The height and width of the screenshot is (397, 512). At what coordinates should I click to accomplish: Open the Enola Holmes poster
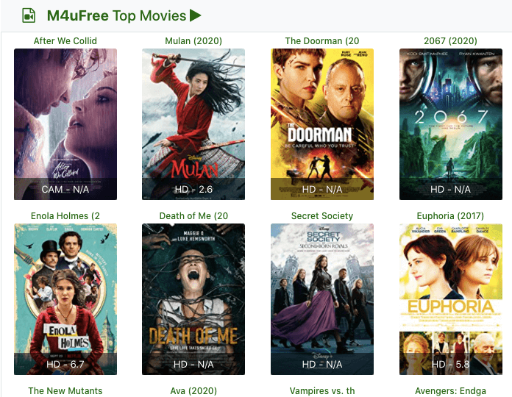tap(65, 298)
